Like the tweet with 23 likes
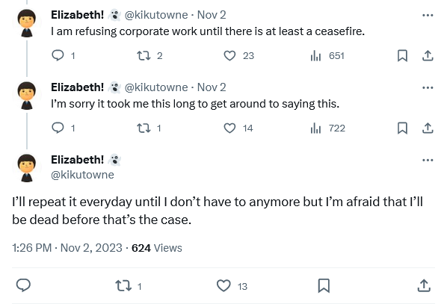The image size is (447, 304). (x=229, y=55)
